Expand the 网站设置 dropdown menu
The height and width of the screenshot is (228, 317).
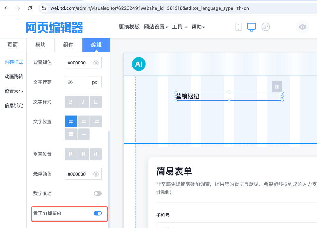156,27
